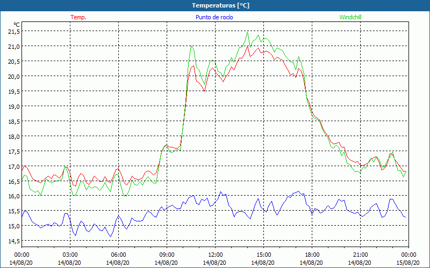The width and height of the screenshot is (430, 268).
Task: Click the chart title 'Temperaturas [°C]'
Action: pyautogui.click(x=220, y=5)
